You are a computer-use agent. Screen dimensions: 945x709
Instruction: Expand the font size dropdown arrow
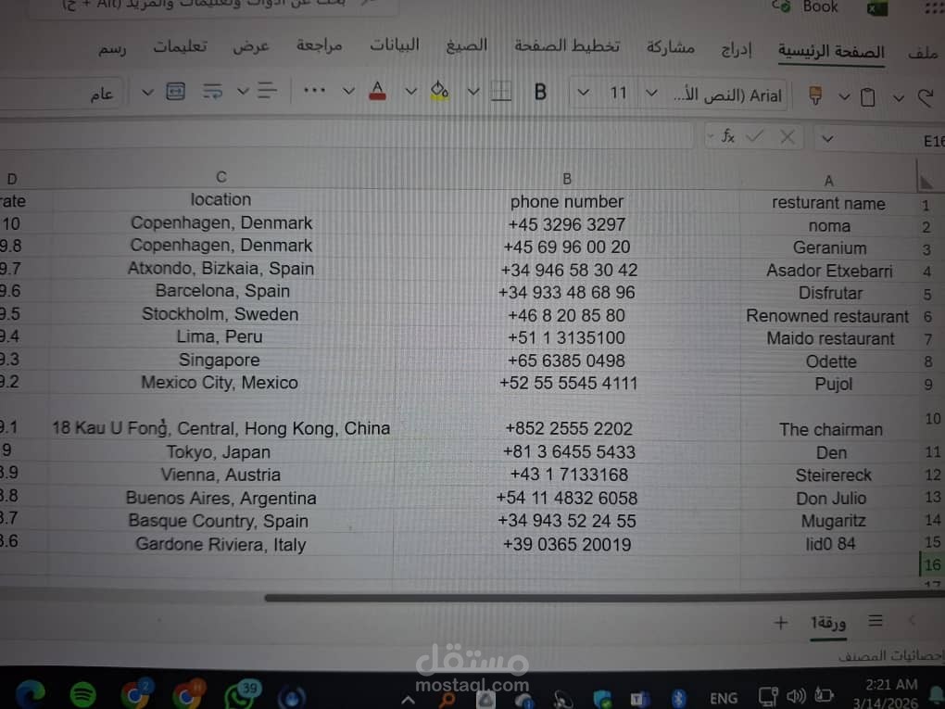point(583,93)
